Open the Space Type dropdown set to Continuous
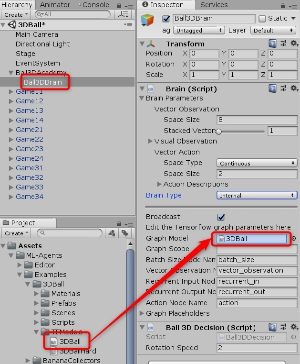The width and height of the screenshot is (300, 364). pos(257,163)
